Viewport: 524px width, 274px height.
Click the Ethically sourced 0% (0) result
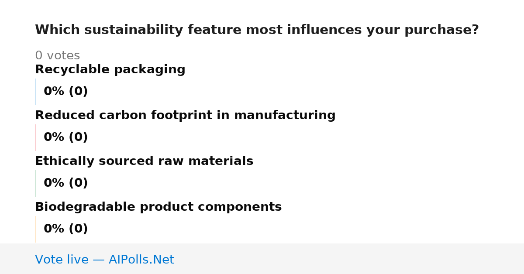(x=65, y=183)
